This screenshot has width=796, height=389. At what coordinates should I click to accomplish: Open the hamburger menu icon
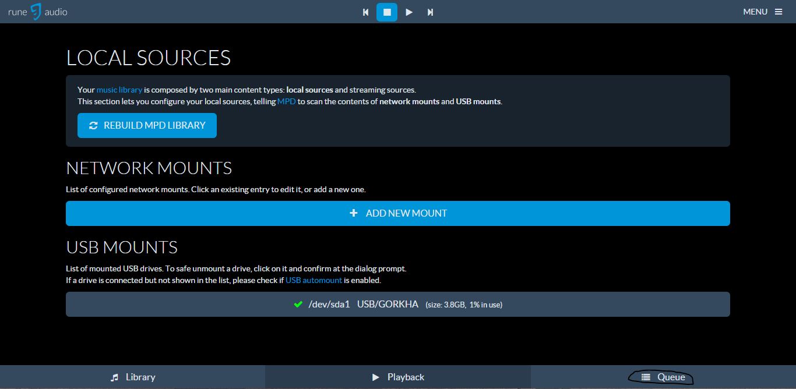pos(779,11)
